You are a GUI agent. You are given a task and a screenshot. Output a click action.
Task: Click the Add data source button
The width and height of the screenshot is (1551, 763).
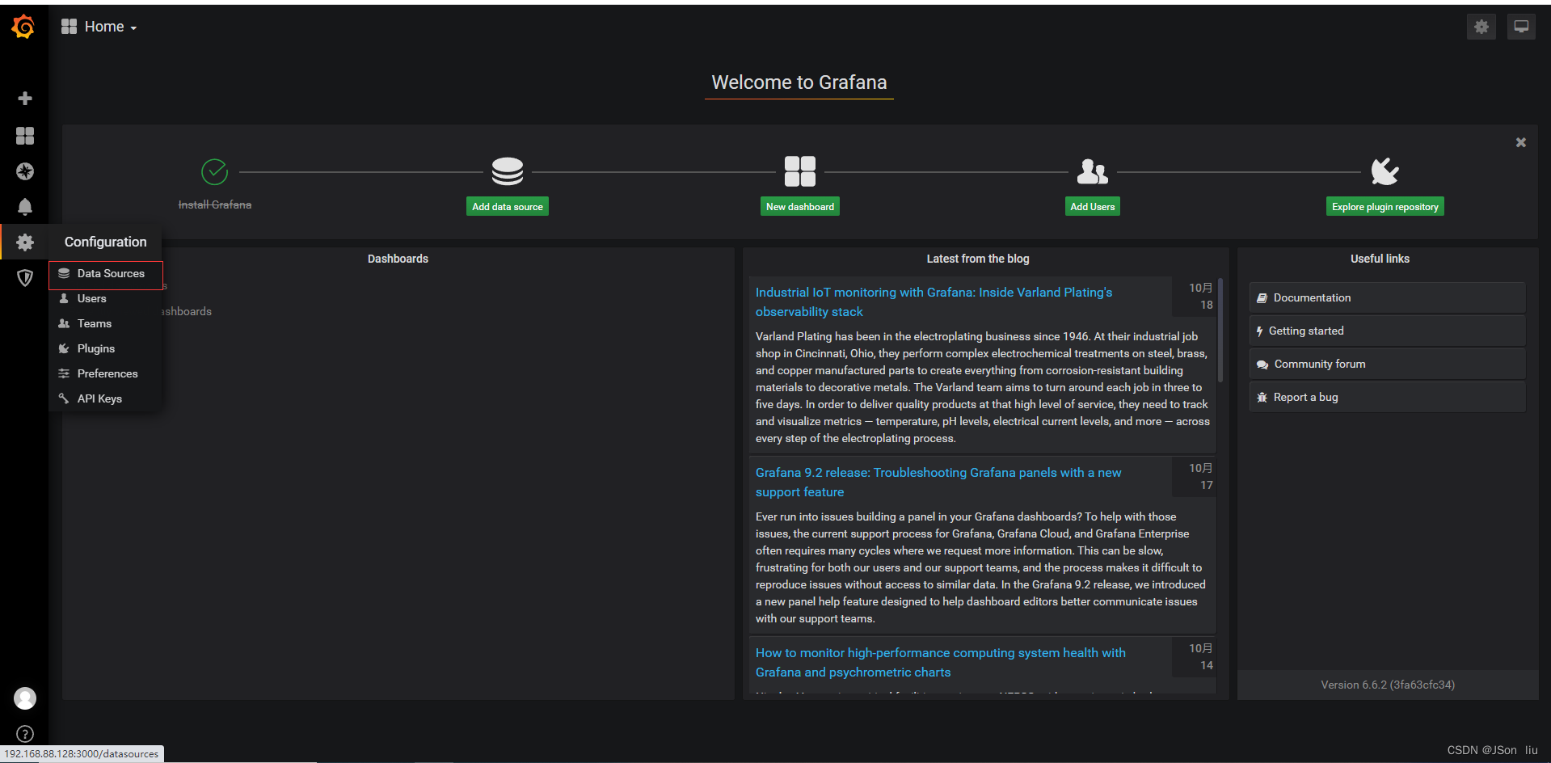508,207
